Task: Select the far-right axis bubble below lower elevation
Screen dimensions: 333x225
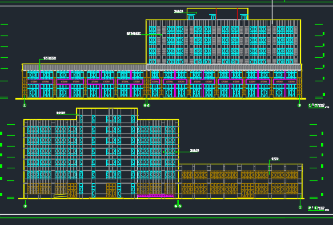Action: click(x=300, y=207)
